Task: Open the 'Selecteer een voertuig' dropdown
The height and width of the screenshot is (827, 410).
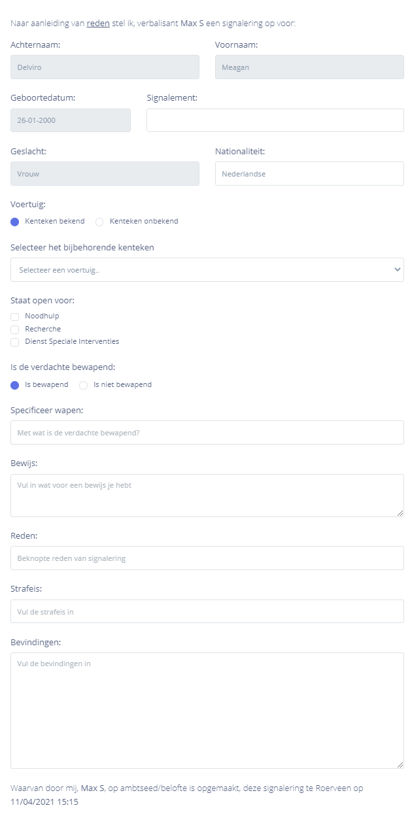Action: pos(207,270)
